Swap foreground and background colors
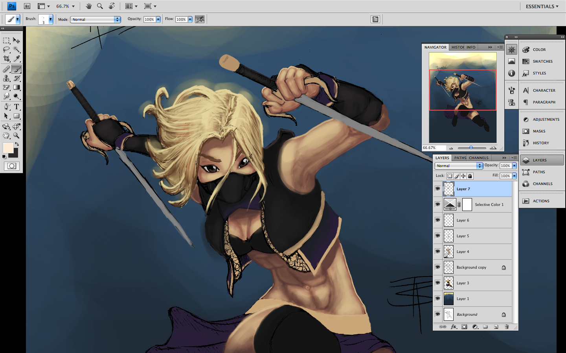This screenshot has height=353, width=566. pos(17,144)
